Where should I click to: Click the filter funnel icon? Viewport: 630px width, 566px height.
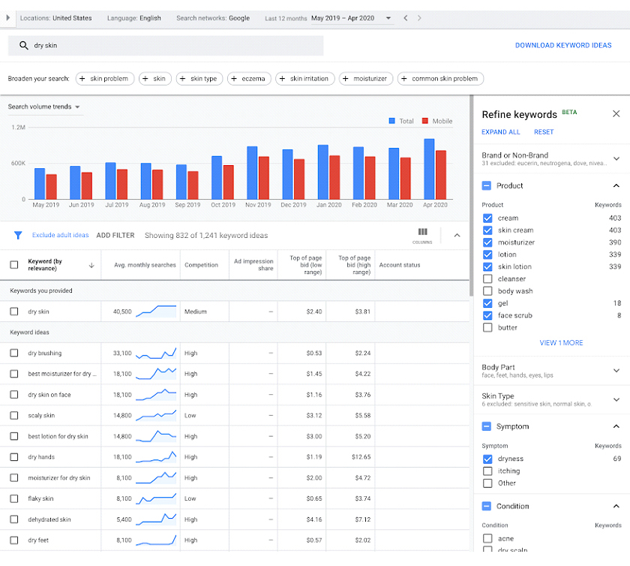[x=18, y=235]
